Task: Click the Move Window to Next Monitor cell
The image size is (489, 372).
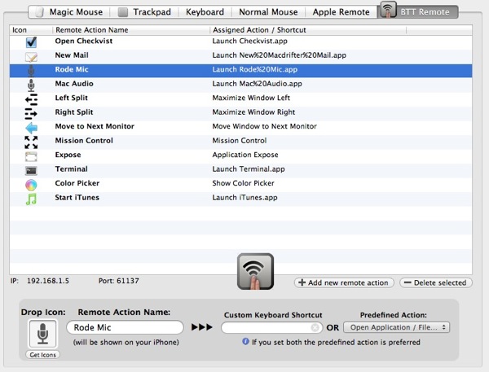Action: click(x=264, y=126)
